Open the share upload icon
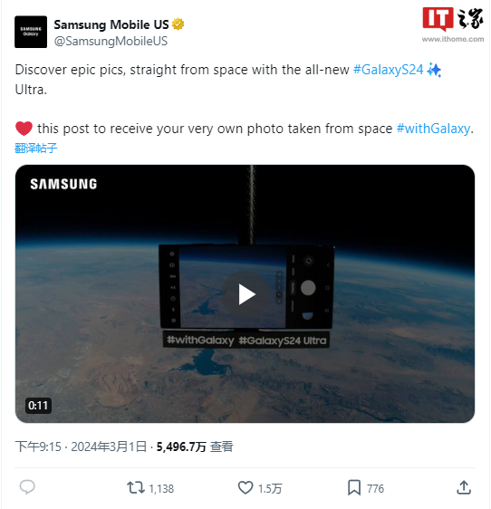Viewport: 491px width, 509px height. tap(464, 487)
